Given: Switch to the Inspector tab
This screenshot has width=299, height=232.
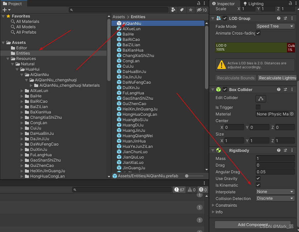Looking at the screenshot, I should coord(223,4).
